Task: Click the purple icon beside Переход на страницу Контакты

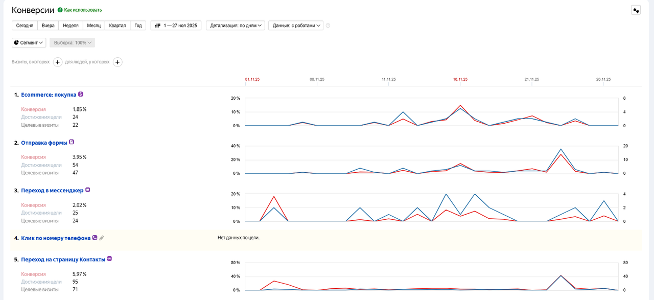Action: tap(109, 259)
